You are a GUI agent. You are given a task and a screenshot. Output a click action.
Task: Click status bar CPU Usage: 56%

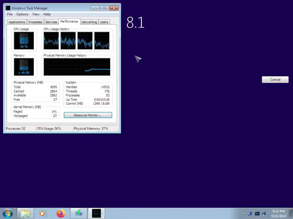coord(49,129)
